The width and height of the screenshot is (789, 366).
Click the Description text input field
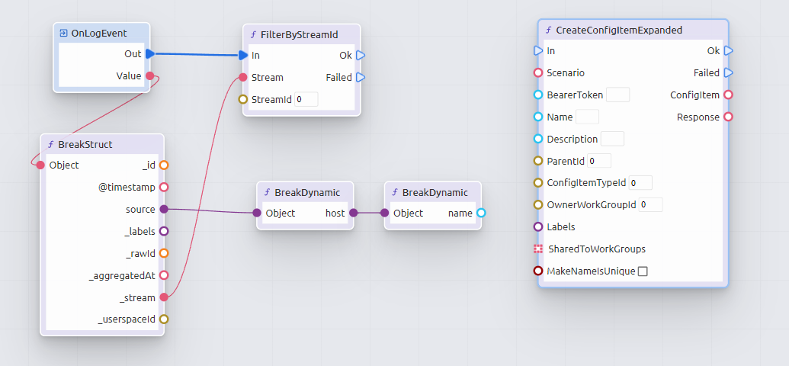pos(612,139)
